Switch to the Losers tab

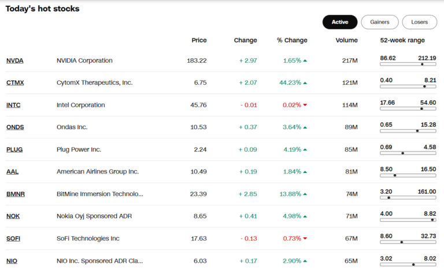[420, 22]
